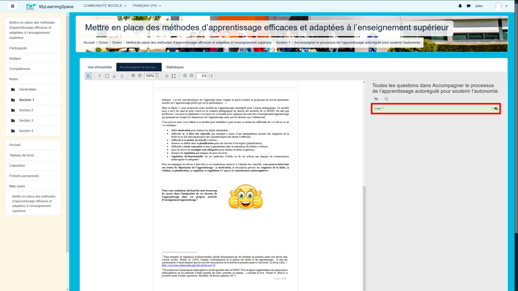The height and width of the screenshot is (291, 518).
Task: Open Fichiers personnels in the sidebar
Action: [33, 176]
